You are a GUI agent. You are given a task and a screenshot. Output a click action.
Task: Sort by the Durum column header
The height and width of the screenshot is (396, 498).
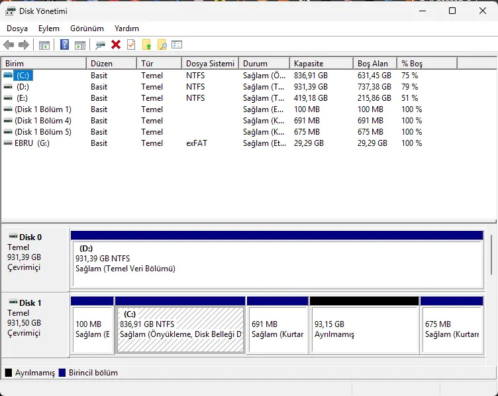[264, 63]
